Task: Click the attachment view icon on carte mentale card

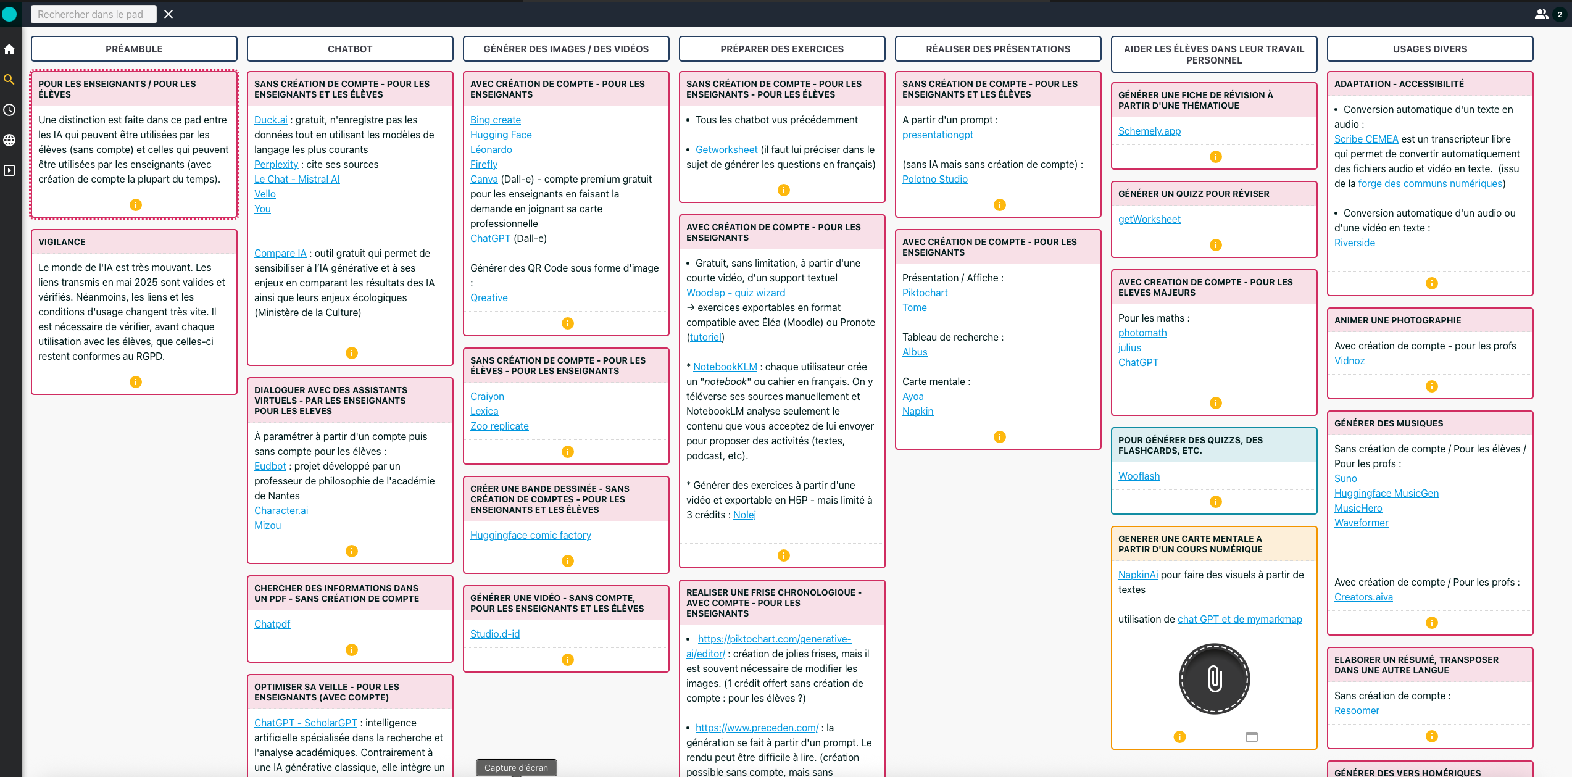Action: [1252, 737]
